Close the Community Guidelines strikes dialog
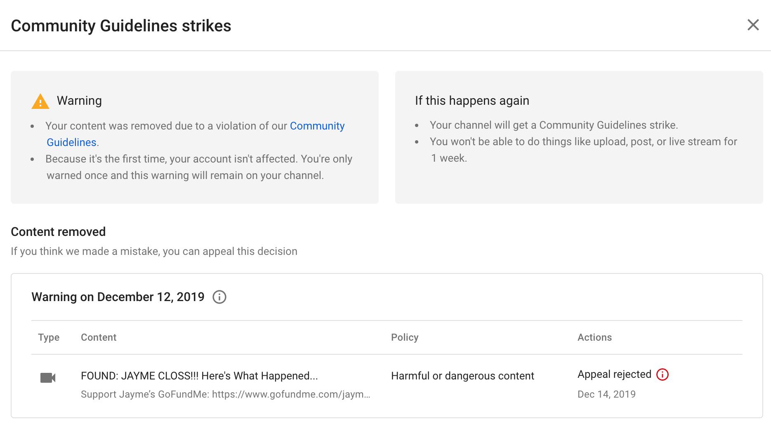The image size is (771, 431). (x=753, y=25)
